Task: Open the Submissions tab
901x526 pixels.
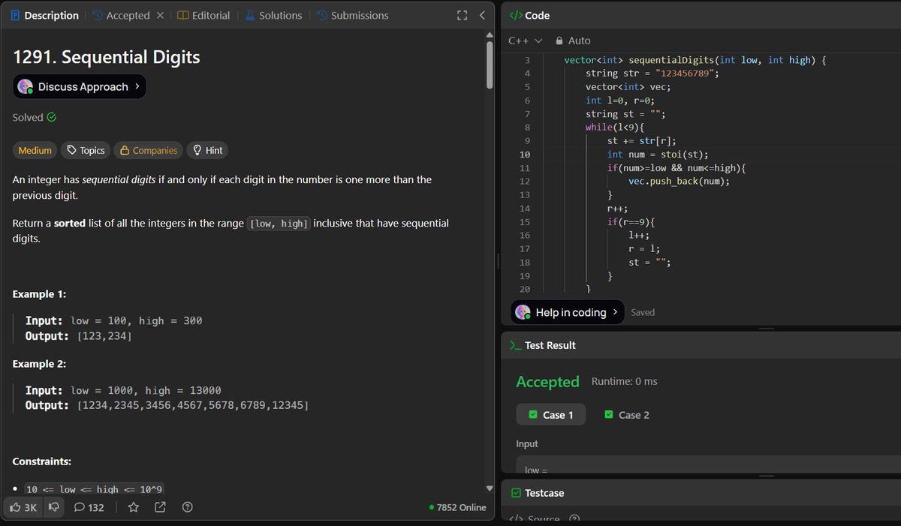Action: (352, 15)
